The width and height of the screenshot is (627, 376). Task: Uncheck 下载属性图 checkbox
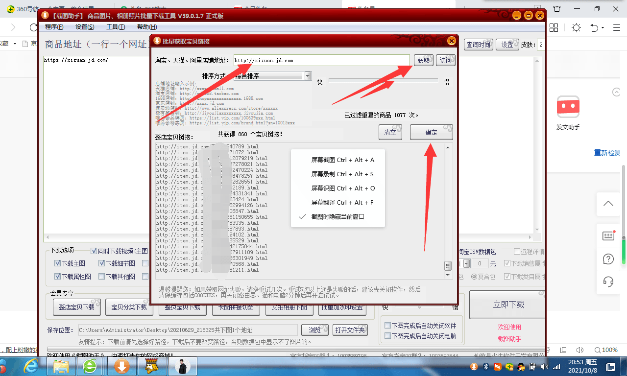pyautogui.click(x=57, y=277)
